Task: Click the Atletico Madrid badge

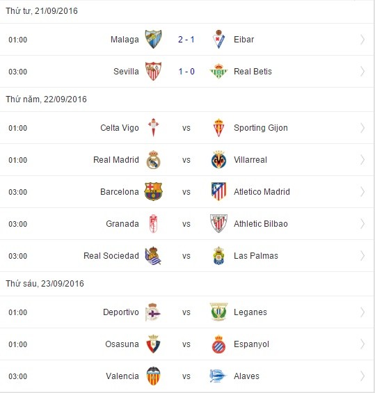Action: [218, 192]
